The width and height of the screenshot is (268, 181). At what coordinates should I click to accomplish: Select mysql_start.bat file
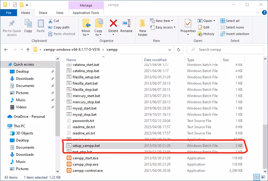[x=155, y=108]
